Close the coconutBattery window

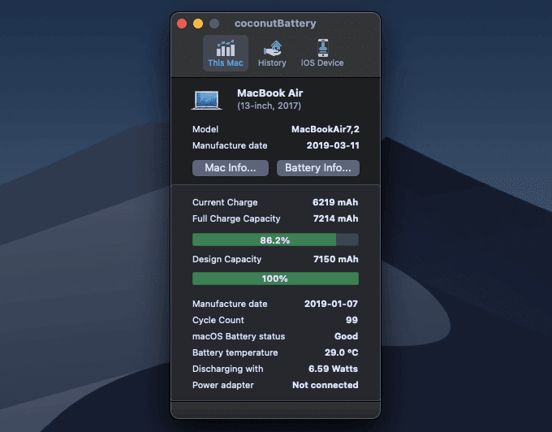click(182, 24)
